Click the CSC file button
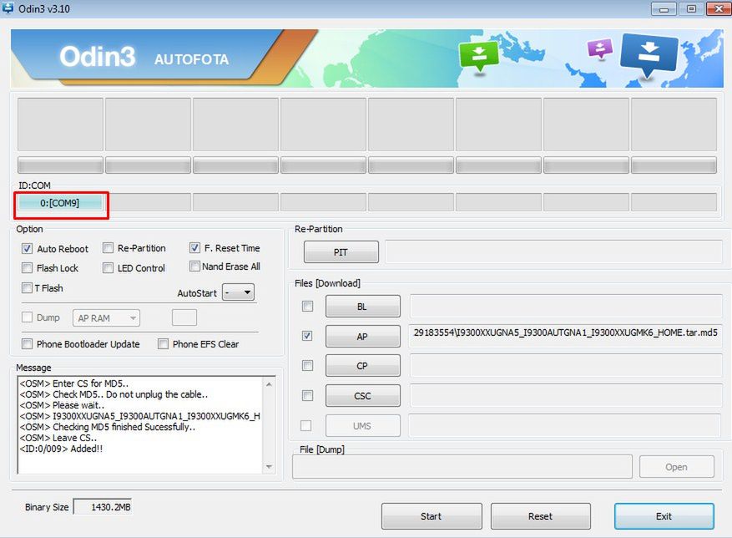This screenshot has width=732, height=538. point(363,396)
